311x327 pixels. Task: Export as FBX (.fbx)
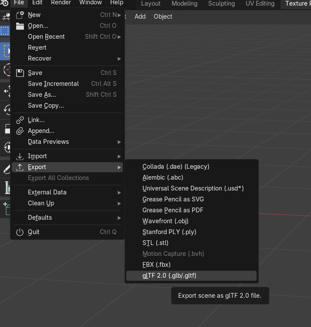pyautogui.click(x=191, y=265)
